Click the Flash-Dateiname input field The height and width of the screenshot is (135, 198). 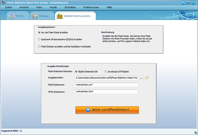click(x=106, y=85)
